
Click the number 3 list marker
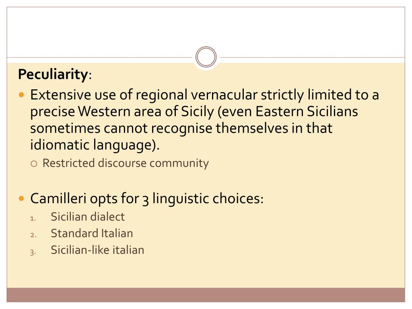coord(33,252)
